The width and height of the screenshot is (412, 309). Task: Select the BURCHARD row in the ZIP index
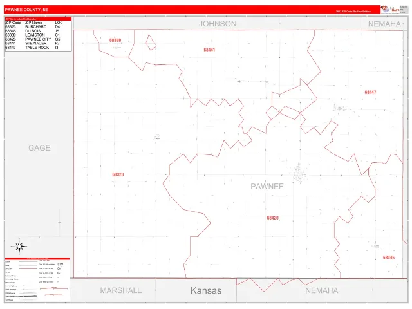[x=33, y=27]
